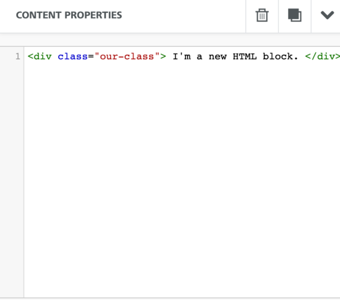The image size is (340, 300).
Task: Collapse the Content Properties panel chevron
Action: click(x=327, y=15)
